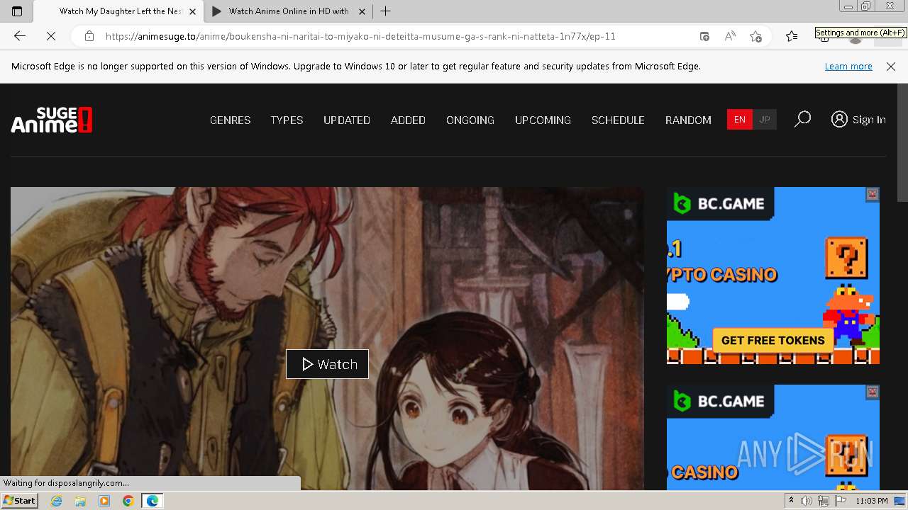
Task: Open a new tab with the plus button
Action: (385, 11)
